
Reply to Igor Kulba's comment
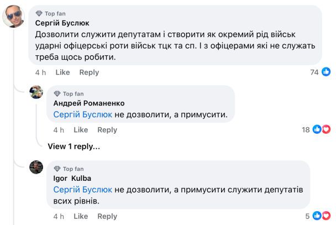tap(107, 216)
